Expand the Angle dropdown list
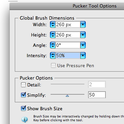This screenshot has height=124, width=124. click(x=83, y=45)
